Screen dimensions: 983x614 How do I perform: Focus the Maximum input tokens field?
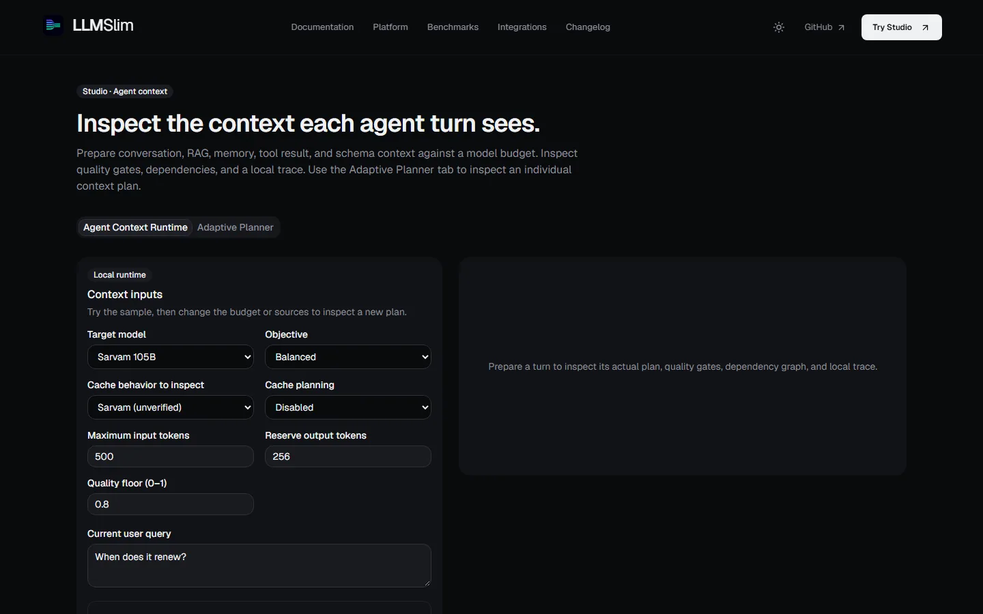tap(171, 456)
